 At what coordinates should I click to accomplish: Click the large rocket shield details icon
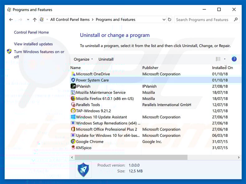coord(83,170)
